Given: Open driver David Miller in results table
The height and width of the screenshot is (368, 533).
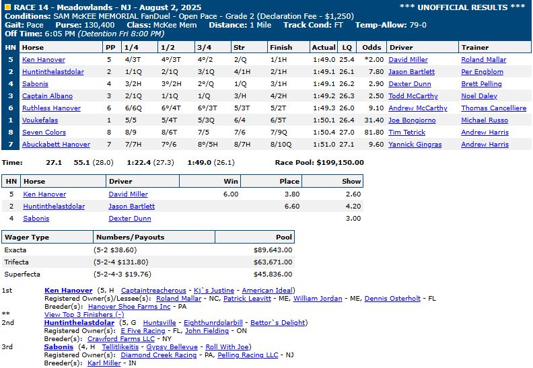Looking at the screenshot, I should point(408,60).
